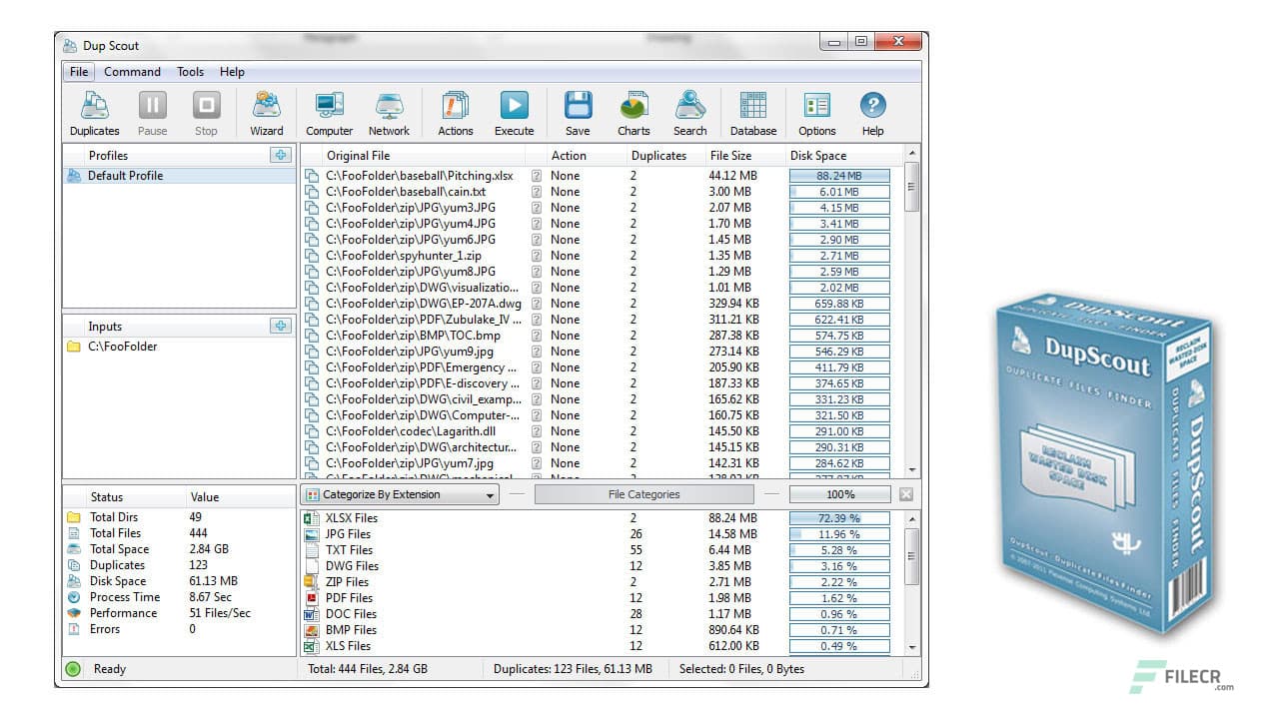Viewport: 1279px width, 719px height.
Task: Select the XLS Files category row
Action: click(602, 646)
